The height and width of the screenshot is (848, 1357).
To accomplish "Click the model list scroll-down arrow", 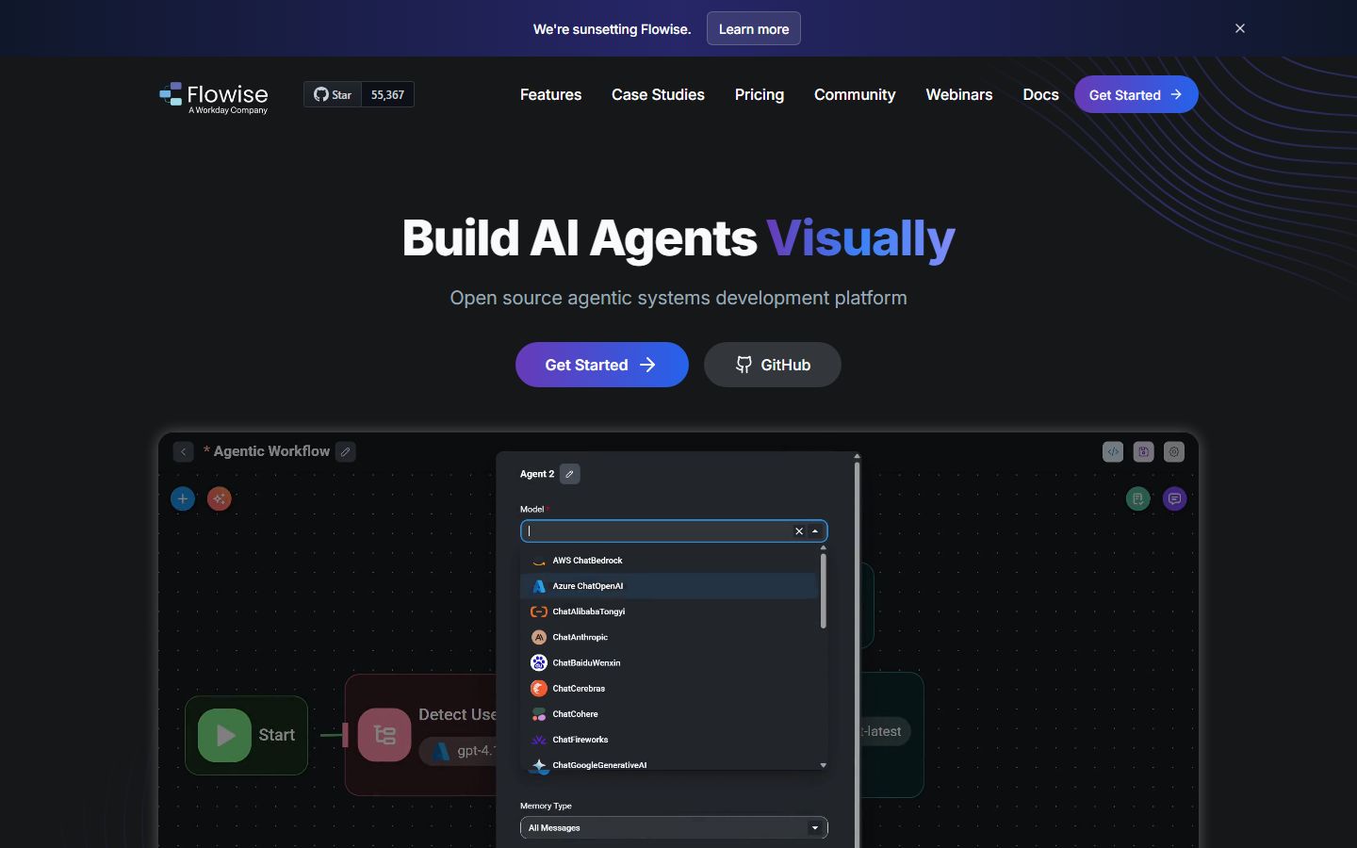I will pyautogui.click(x=824, y=765).
